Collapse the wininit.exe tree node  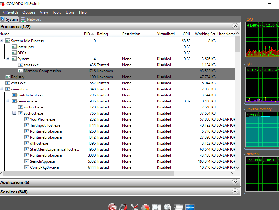pyautogui.click(x=1, y=89)
